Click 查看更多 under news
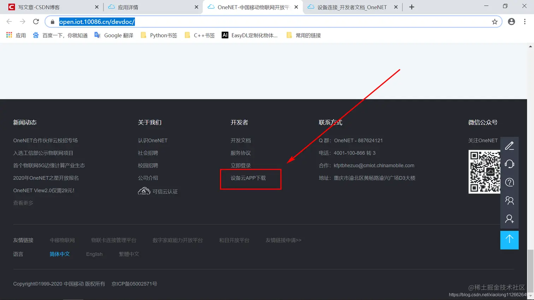 [x=23, y=203]
